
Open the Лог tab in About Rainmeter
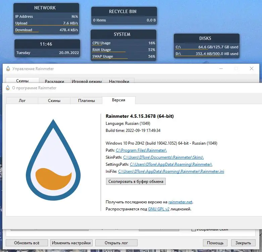coord(22,101)
